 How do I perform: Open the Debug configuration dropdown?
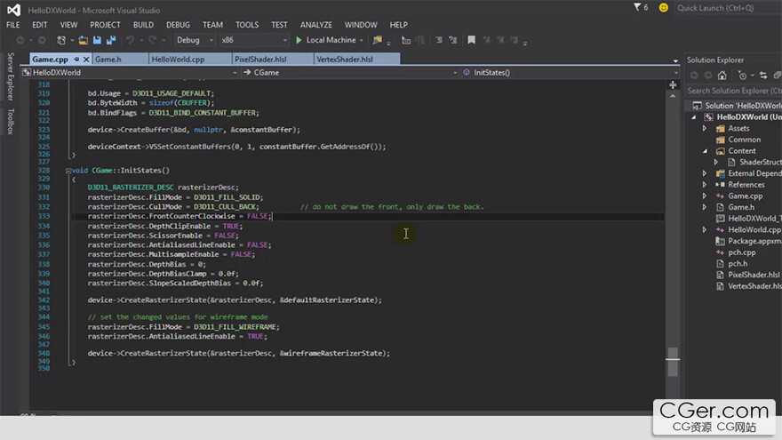click(x=195, y=40)
